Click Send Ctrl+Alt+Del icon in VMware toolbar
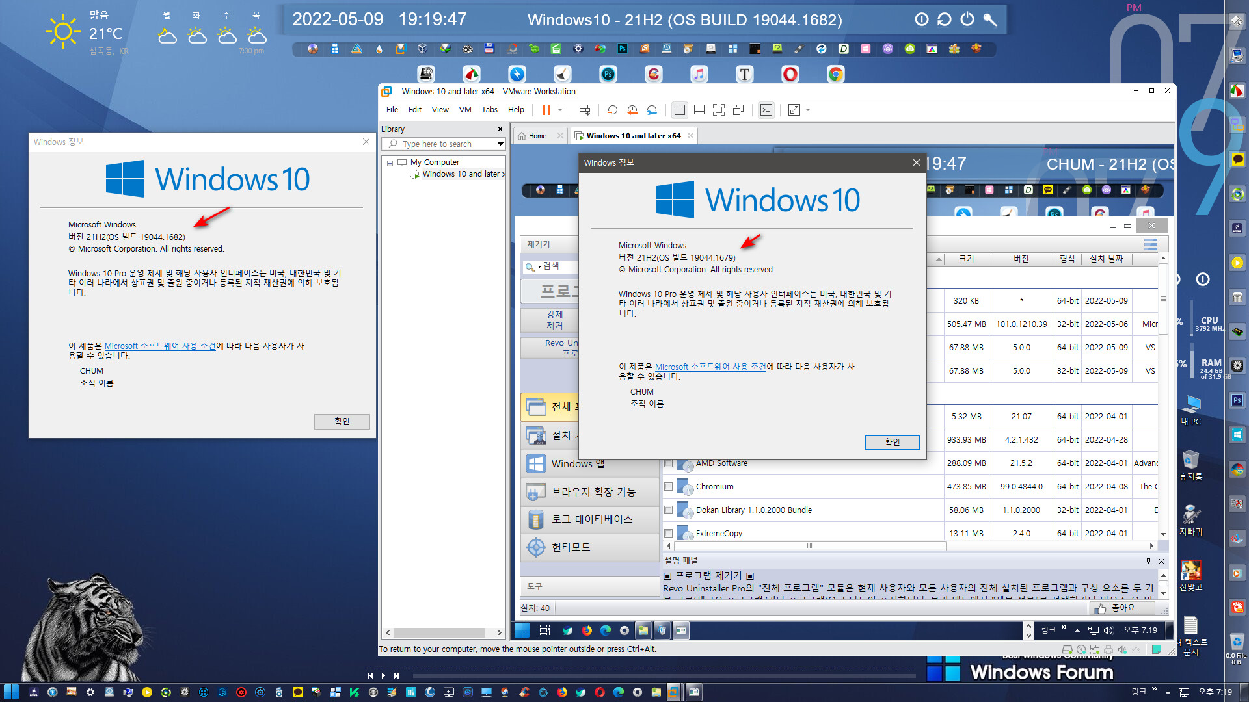 coord(585,110)
